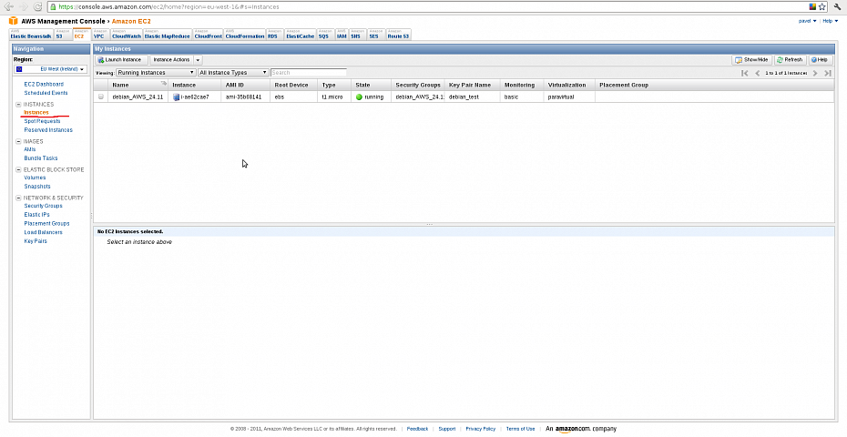Open the Key Pairs link
The height and width of the screenshot is (437, 847).
tap(36, 241)
